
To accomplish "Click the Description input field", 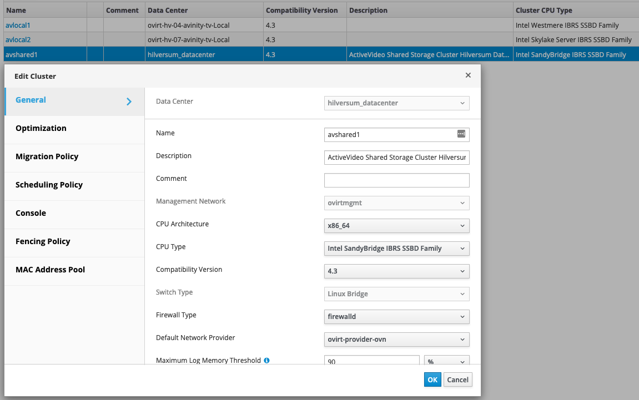I will (396, 158).
